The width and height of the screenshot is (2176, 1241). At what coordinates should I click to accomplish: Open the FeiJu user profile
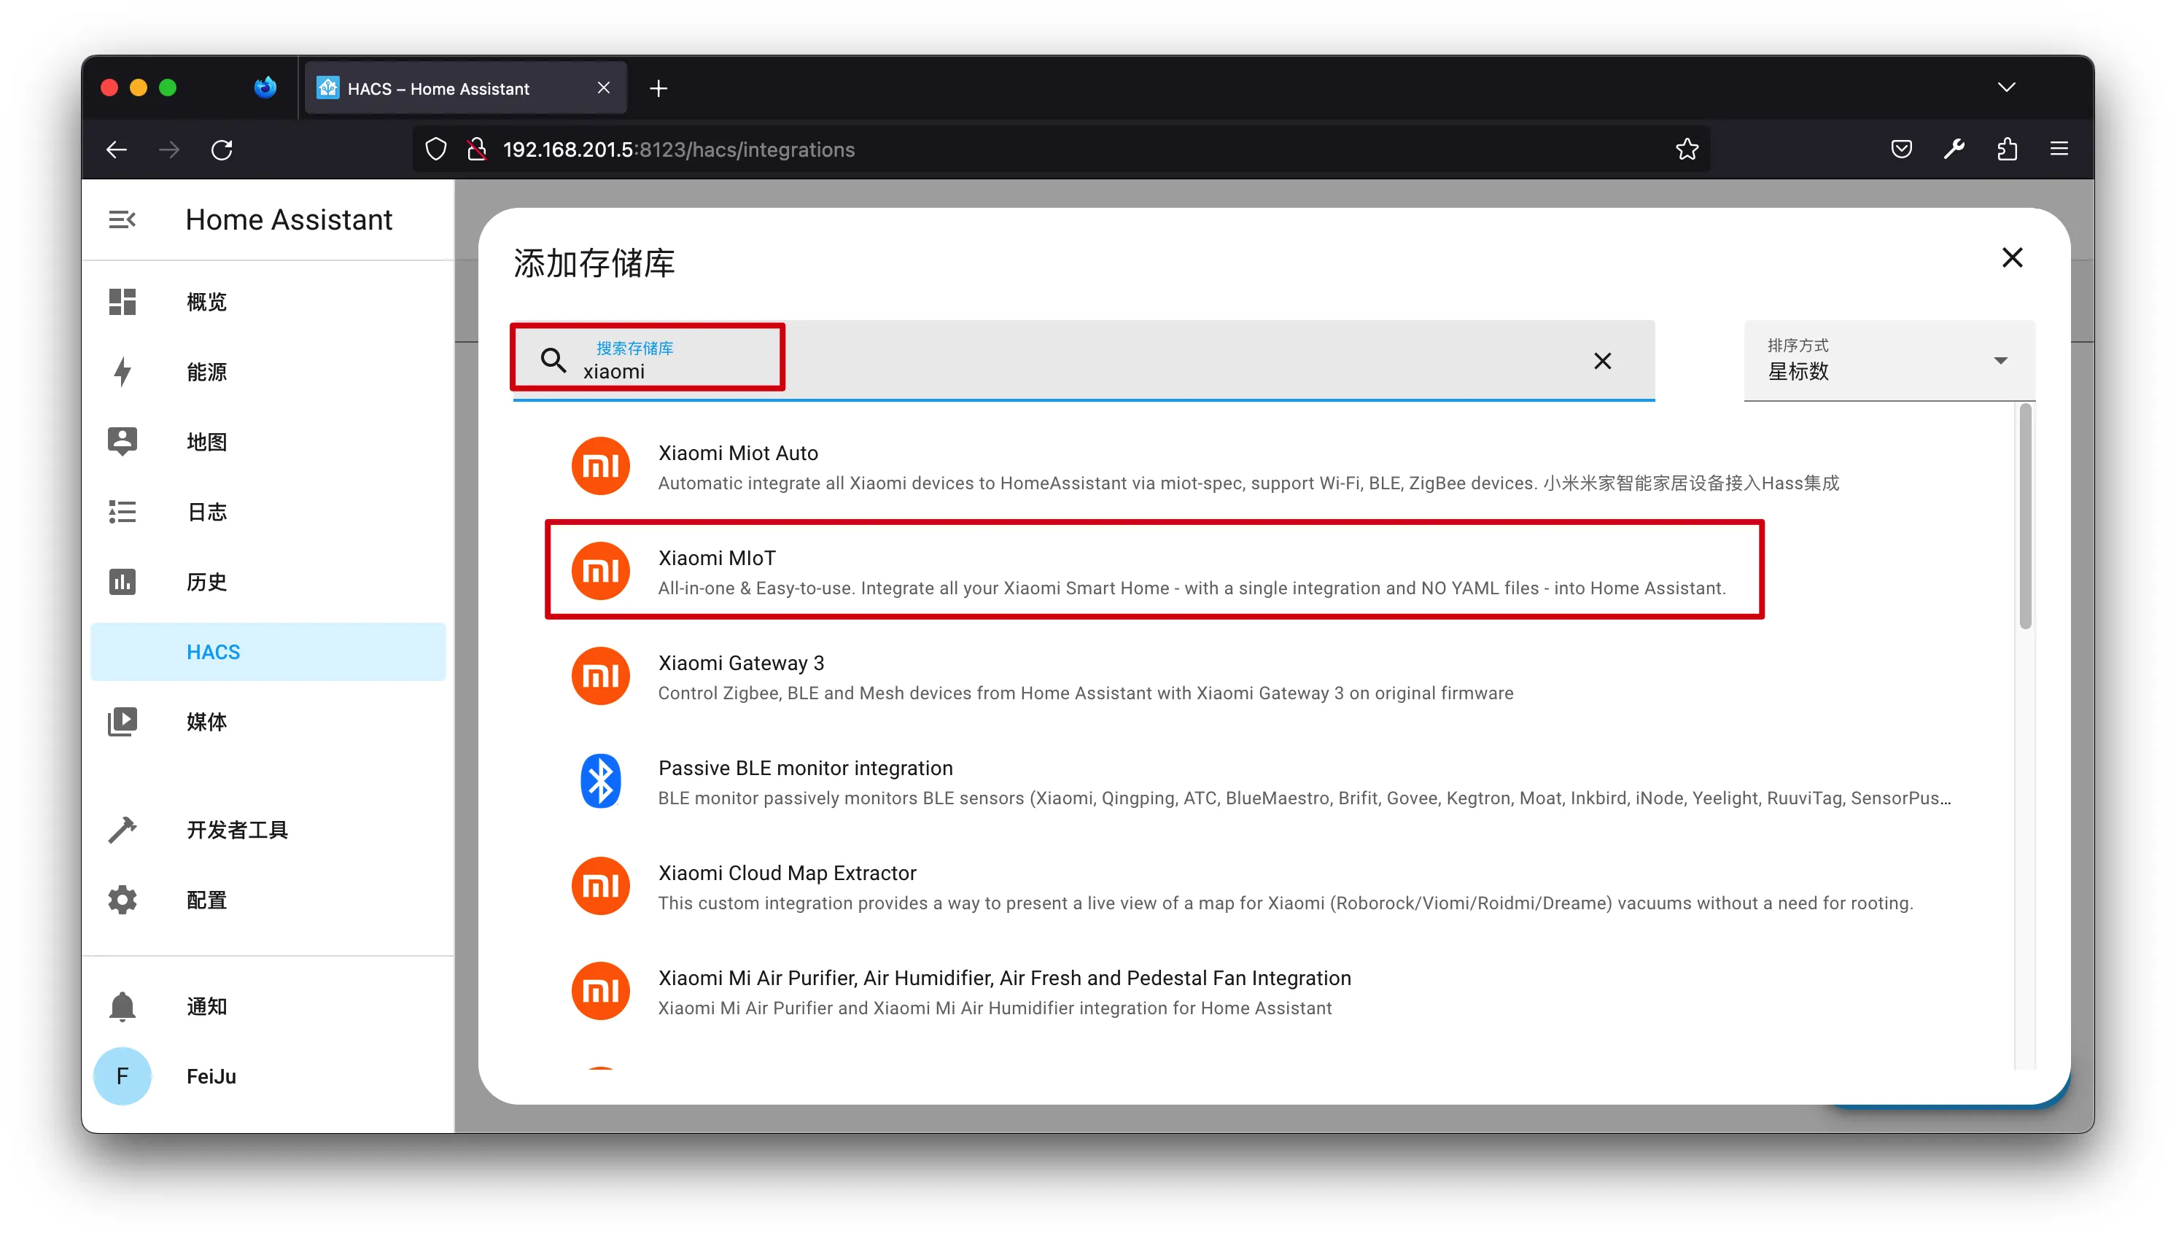pyautogui.click(x=268, y=1075)
